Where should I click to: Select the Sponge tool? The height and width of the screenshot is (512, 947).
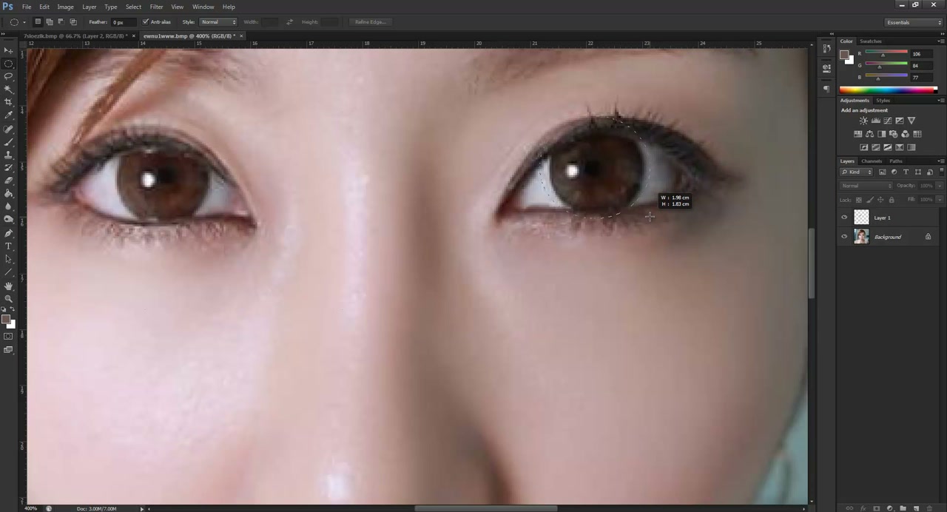[x=8, y=220]
